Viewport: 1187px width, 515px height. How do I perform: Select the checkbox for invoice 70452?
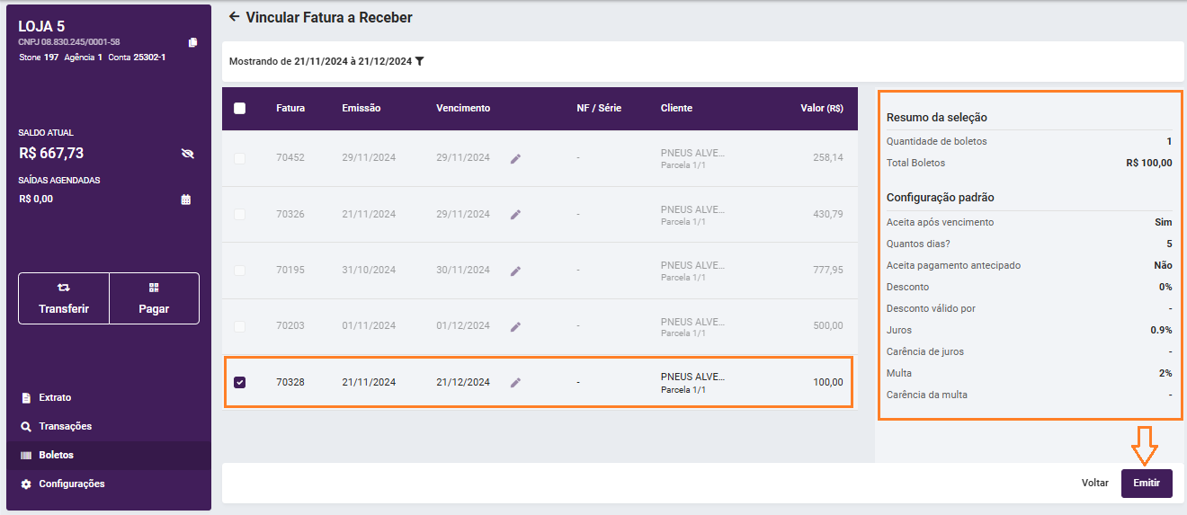(240, 158)
